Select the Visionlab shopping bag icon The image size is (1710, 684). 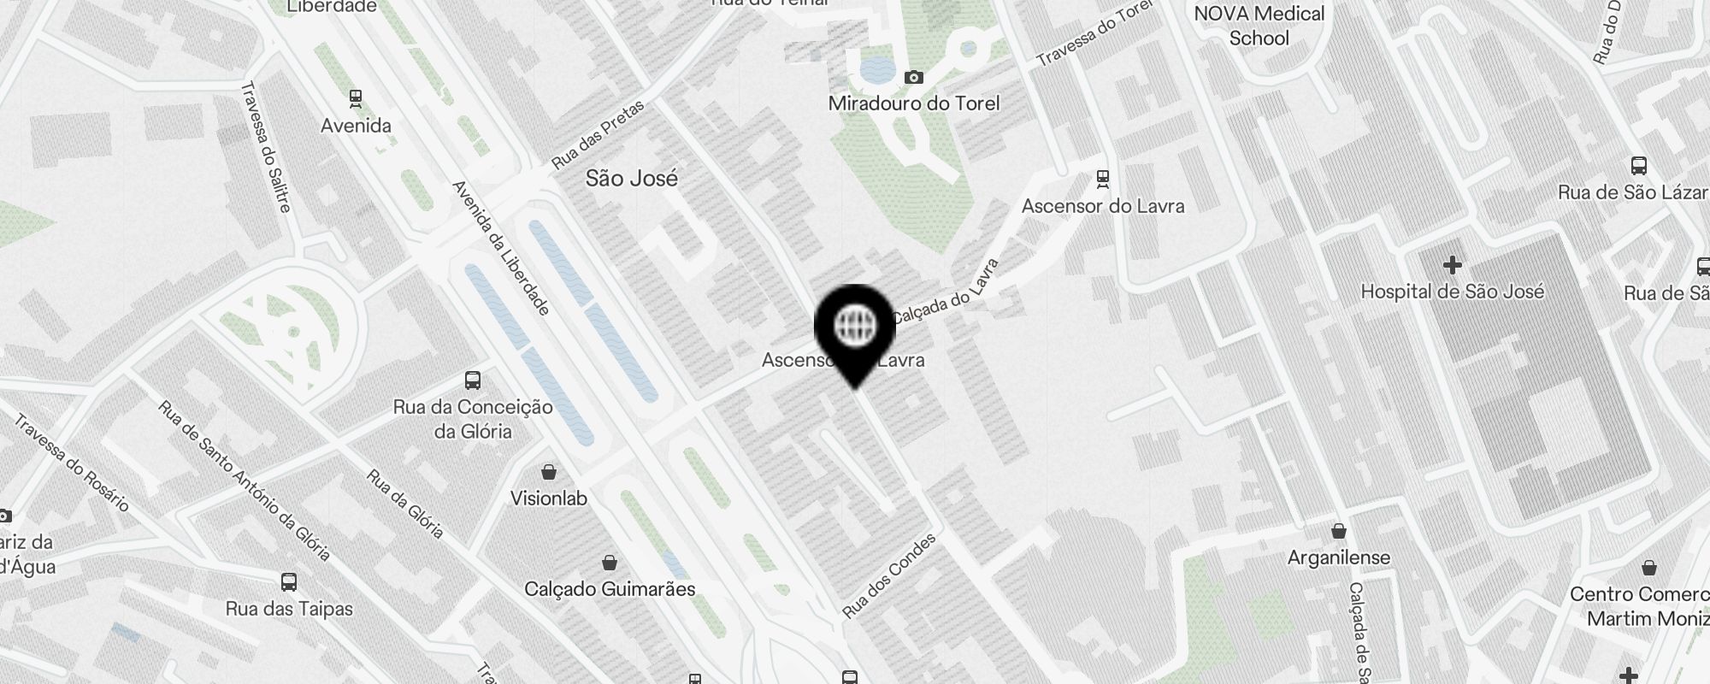click(549, 472)
